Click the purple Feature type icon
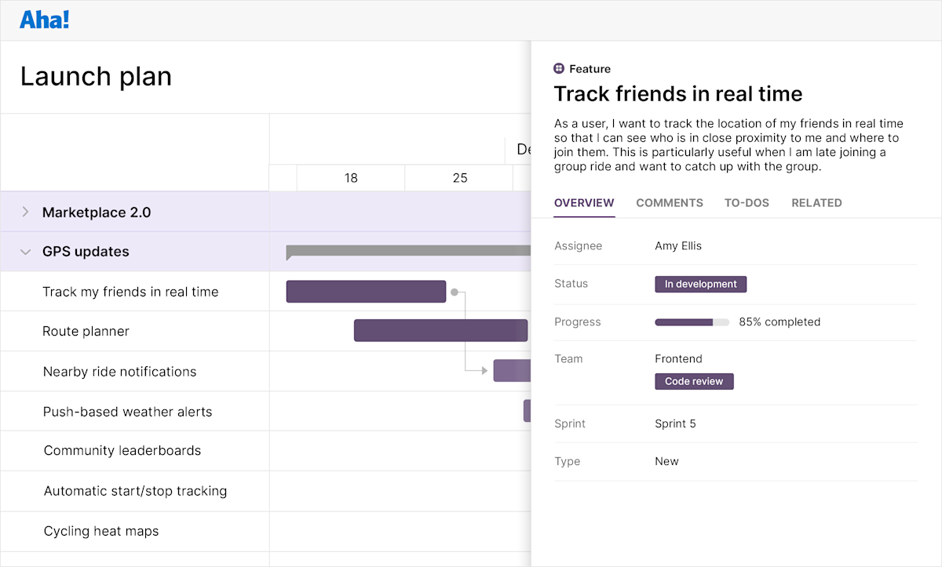The height and width of the screenshot is (567, 942). (x=559, y=68)
